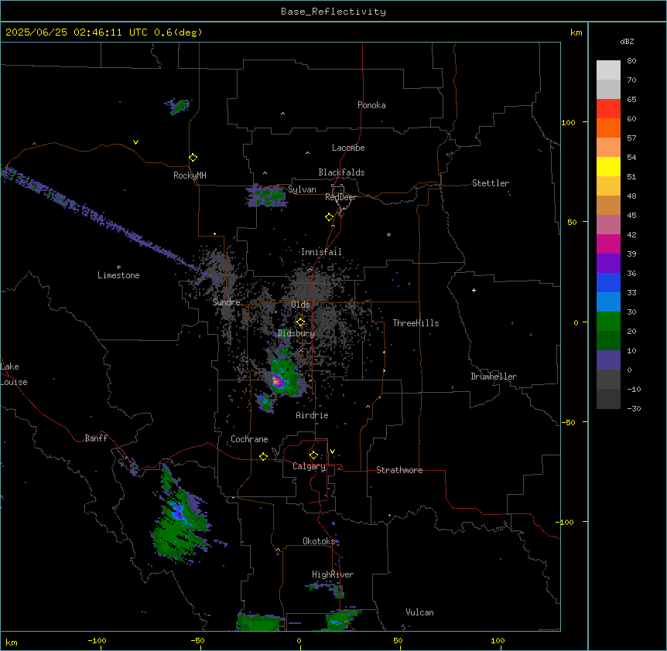Click the Didsbury city label
Screen dimensions: 667x651
click(x=296, y=333)
